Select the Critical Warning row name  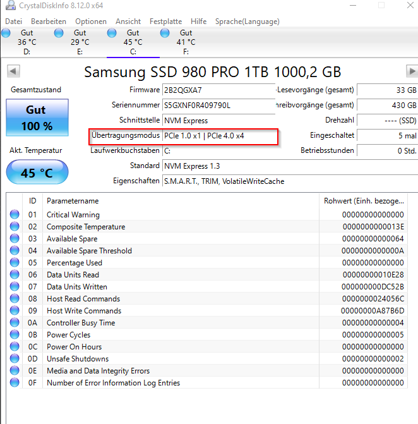(x=73, y=215)
